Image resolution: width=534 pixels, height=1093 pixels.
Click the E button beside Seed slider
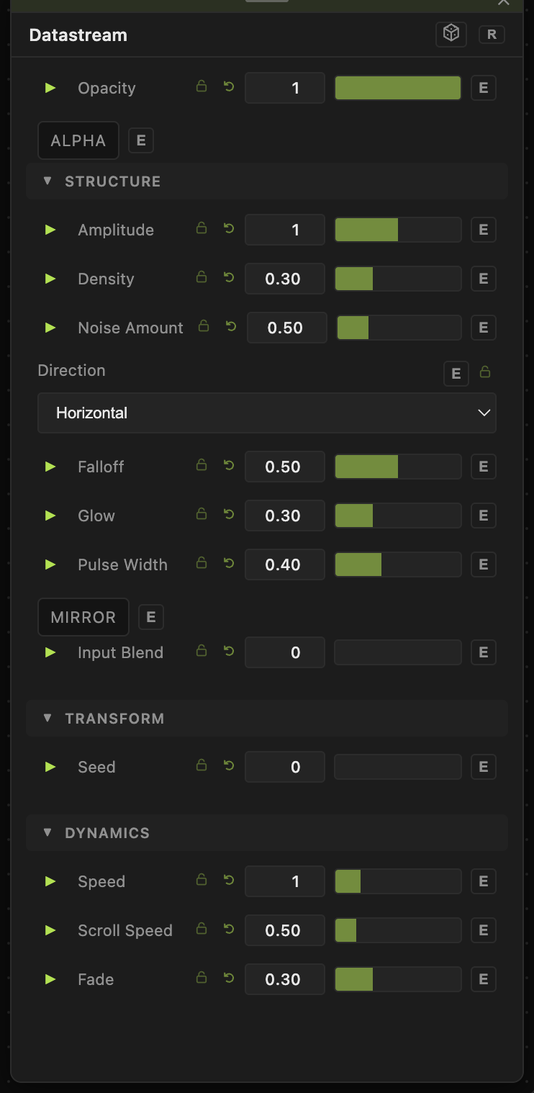[484, 767]
